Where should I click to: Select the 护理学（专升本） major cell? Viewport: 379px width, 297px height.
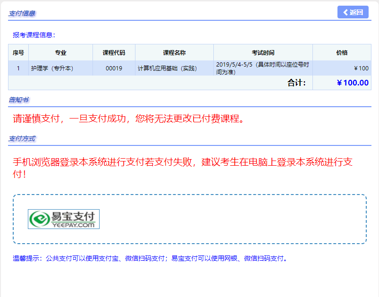pyautogui.click(x=52, y=68)
